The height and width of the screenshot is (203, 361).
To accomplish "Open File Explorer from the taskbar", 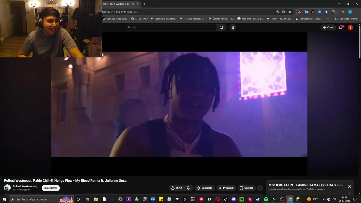I will pos(96,199).
